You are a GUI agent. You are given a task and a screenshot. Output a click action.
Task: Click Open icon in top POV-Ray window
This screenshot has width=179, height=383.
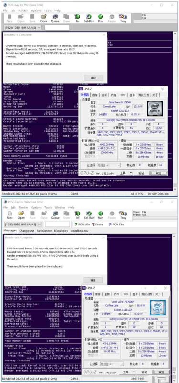tap(21, 18)
